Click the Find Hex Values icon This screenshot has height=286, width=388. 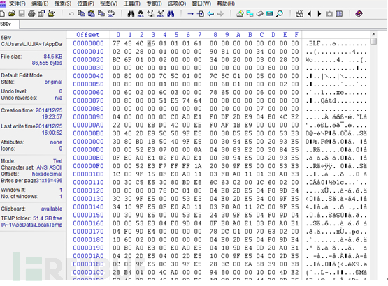click(x=141, y=13)
